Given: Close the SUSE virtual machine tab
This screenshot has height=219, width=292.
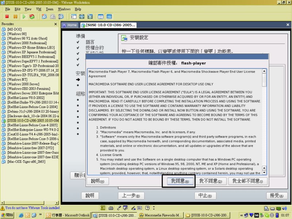Looking at the screenshot, I should point(288,25).
